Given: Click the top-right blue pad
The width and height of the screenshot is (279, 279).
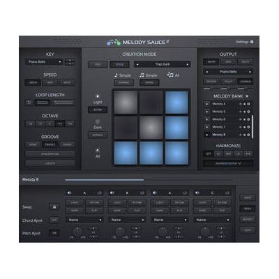Looking at the screenshot, I should coord(176,103).
